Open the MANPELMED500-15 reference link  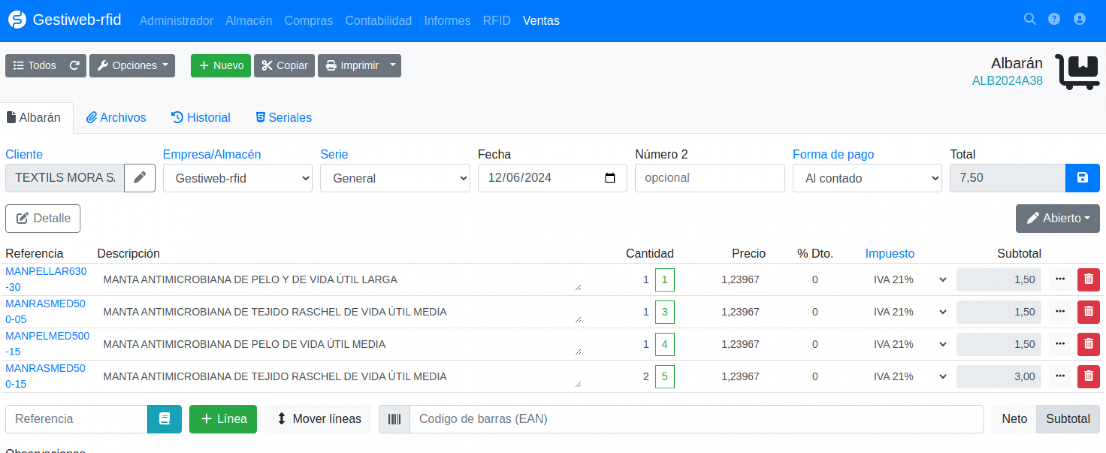tap(47, 344)
